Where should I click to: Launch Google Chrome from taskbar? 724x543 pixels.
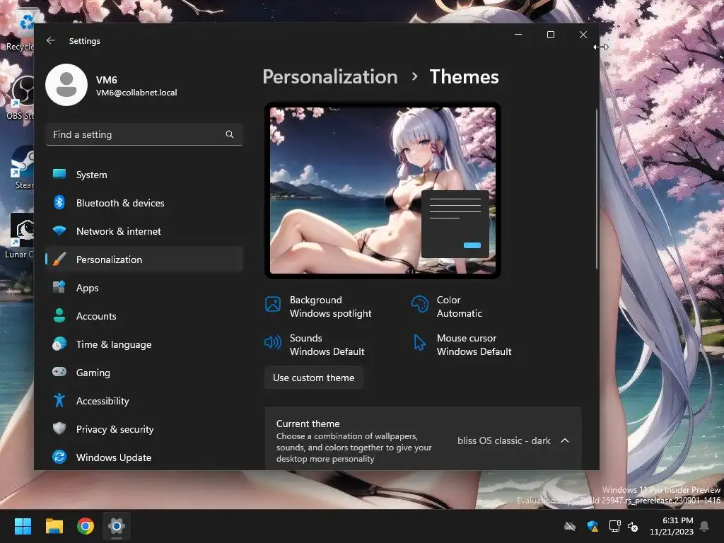pos(86,526)
